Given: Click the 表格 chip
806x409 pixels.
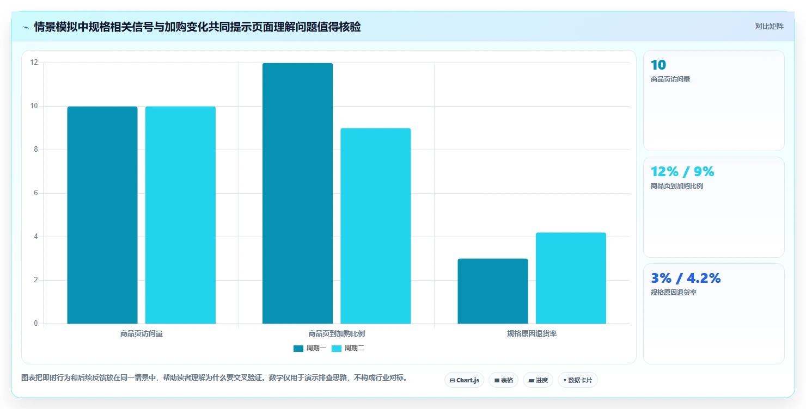Looking at the screenshot, I should coord(503,380).
